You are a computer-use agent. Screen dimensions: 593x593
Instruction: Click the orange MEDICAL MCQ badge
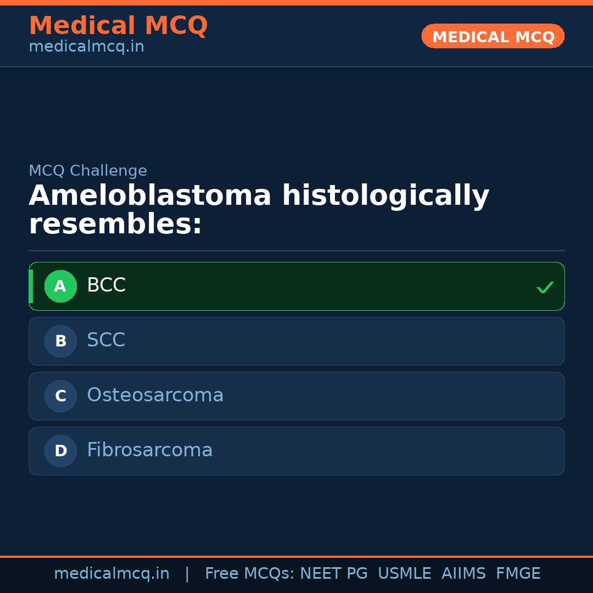(x=493, y=36)
